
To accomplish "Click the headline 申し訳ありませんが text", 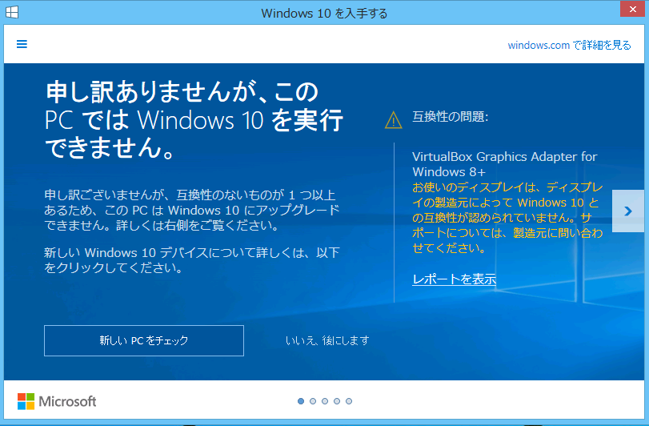I will coord(194,119).
